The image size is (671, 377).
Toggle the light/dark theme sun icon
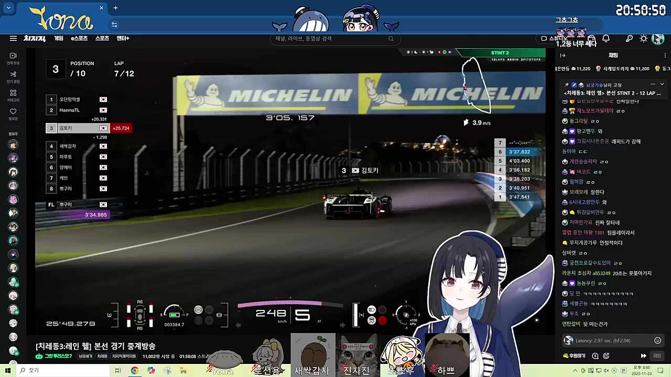644,38
